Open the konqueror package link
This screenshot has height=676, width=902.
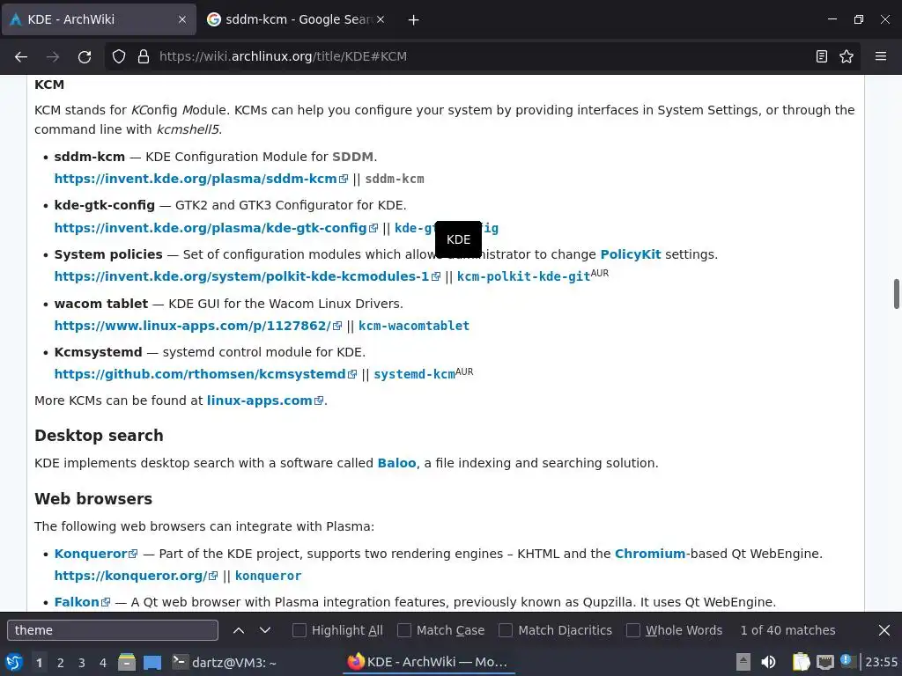[x=268, y=576]
